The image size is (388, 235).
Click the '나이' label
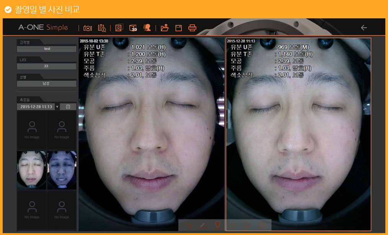(23, 60)
